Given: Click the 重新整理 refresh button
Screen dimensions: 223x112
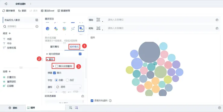Looking at the screenshot, I should coord(9,11).
